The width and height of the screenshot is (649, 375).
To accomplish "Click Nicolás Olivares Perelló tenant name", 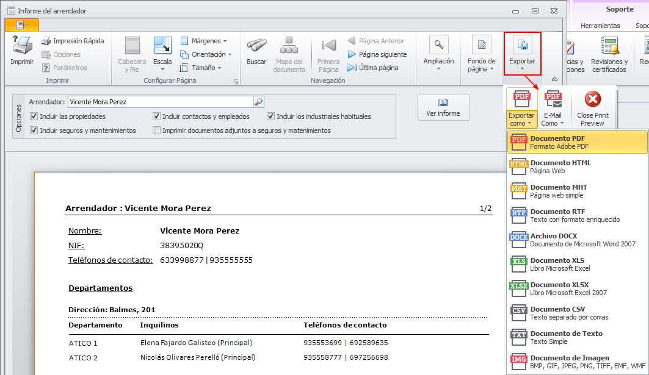I will 198,358.
